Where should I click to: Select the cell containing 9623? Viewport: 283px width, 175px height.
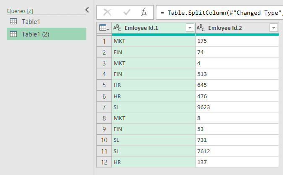pyautogui.click(x=237, y=107)
